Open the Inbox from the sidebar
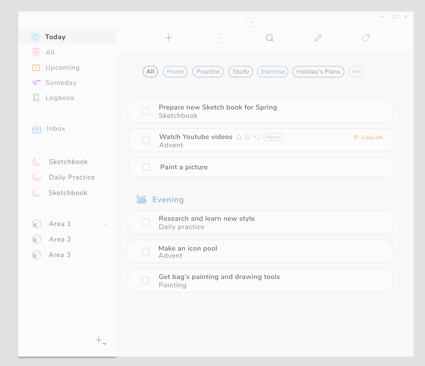The width and height of the screenshot is (425, 366). tap(55, 129)
